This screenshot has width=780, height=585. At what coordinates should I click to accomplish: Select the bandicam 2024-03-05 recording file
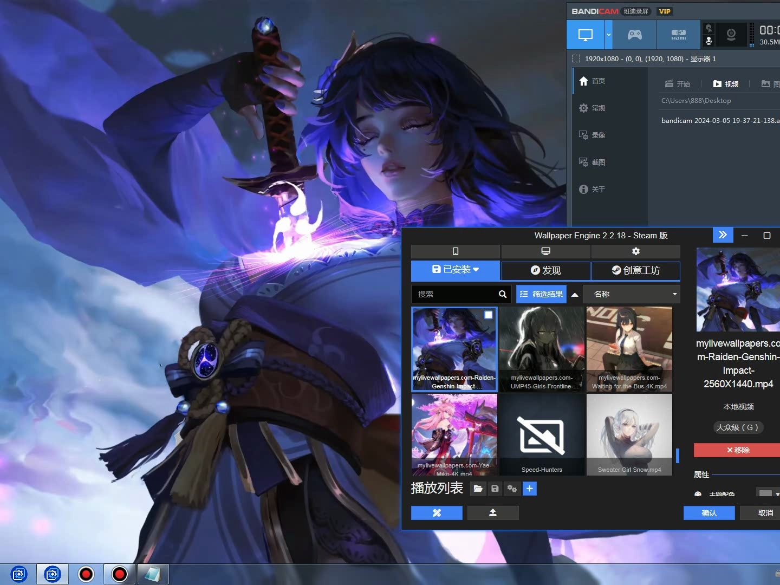click(x=720, y=120)
